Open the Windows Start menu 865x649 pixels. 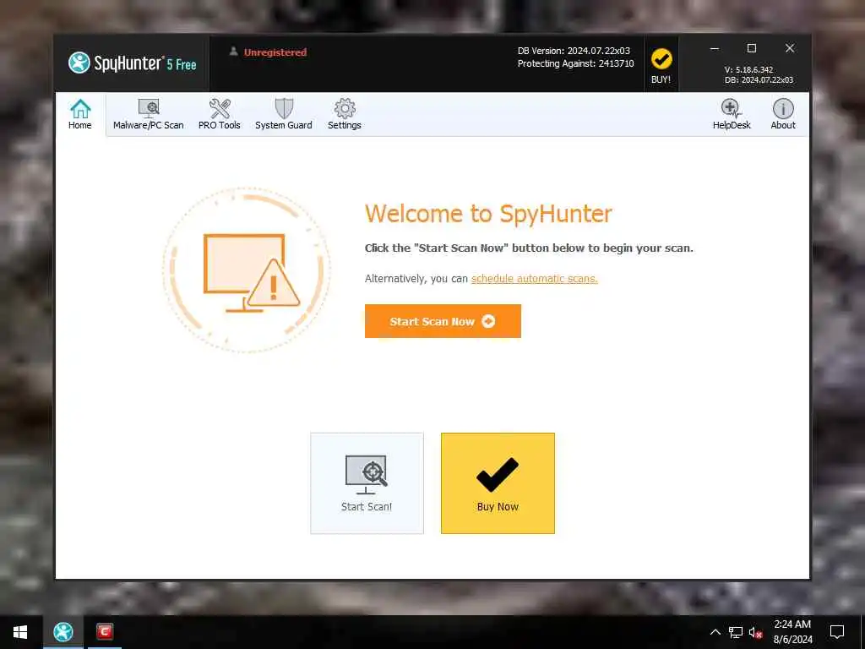20,632
